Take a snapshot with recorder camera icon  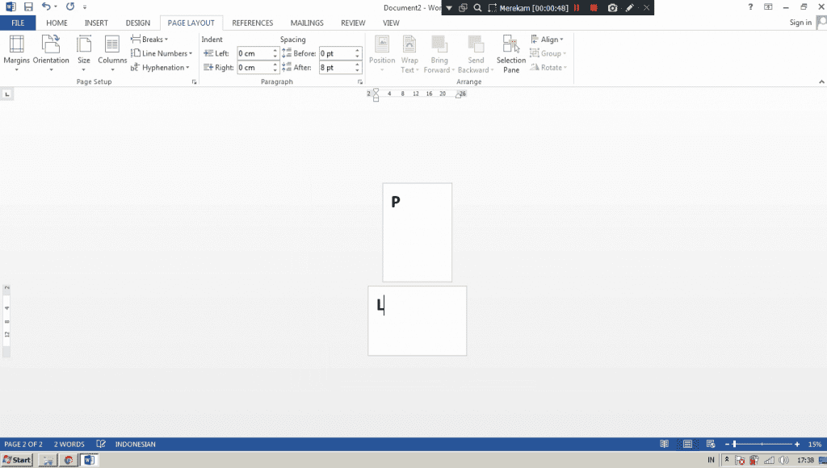(612, 8)
